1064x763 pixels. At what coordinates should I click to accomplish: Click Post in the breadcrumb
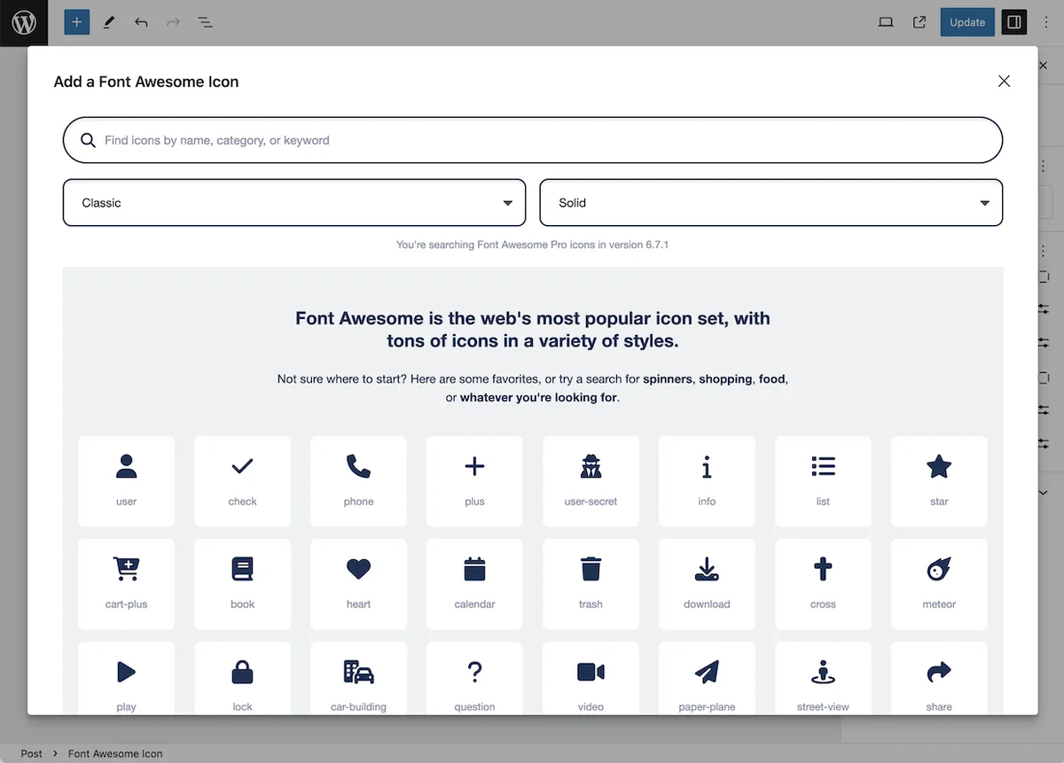coord(32,753)
